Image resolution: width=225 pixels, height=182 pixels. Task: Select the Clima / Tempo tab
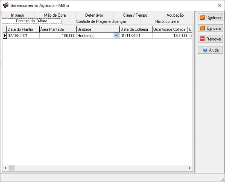(135, 15)
